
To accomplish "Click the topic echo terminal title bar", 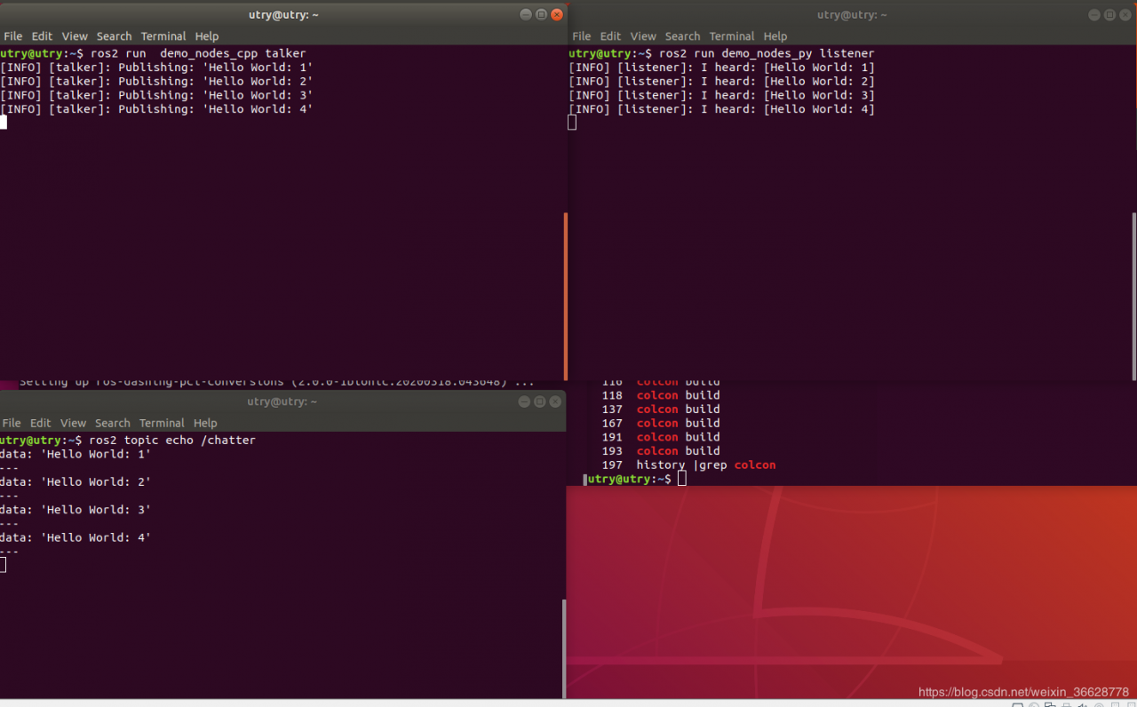I will pyautogui.click(x=282, y=401).
